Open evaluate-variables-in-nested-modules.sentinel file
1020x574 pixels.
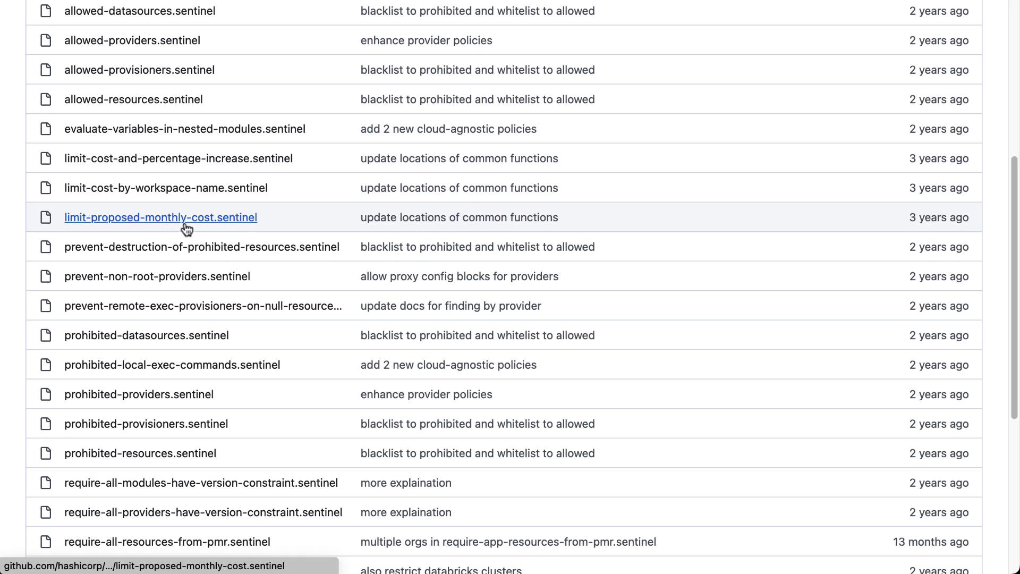pyautogui.click(x=184, y=129)
